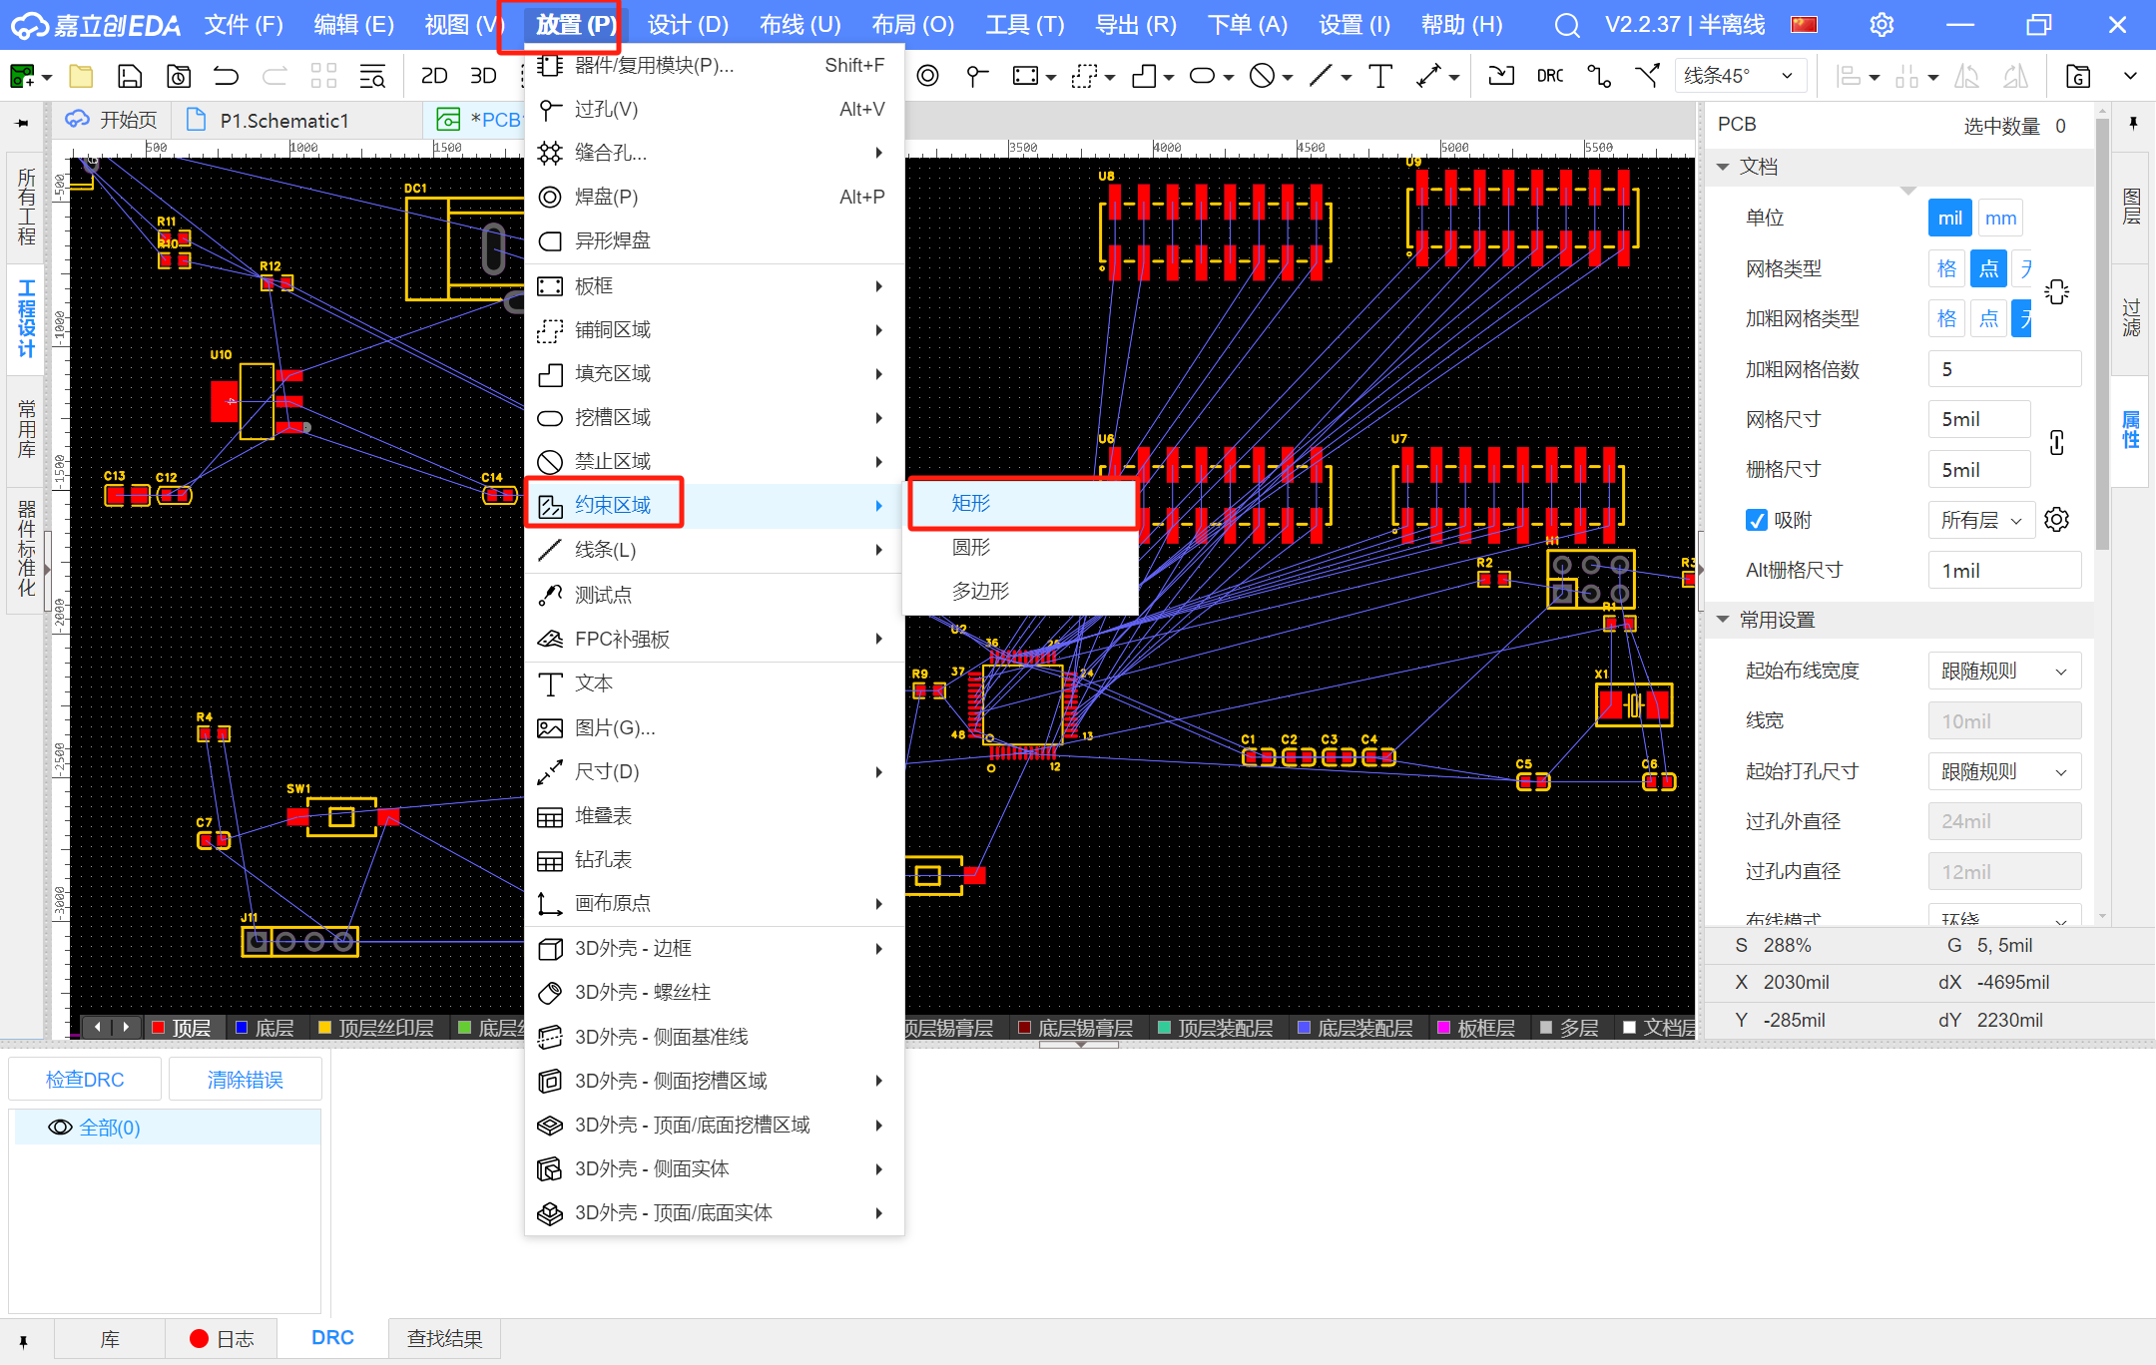The image size is (2156, 1365).
Task: Click the search magnifier icon in title bar
Action: (x=1567, y=25)
